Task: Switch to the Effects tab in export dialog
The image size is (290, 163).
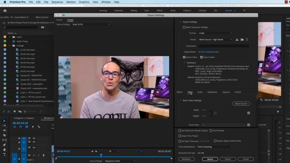Action: click(x=179, y=92)
